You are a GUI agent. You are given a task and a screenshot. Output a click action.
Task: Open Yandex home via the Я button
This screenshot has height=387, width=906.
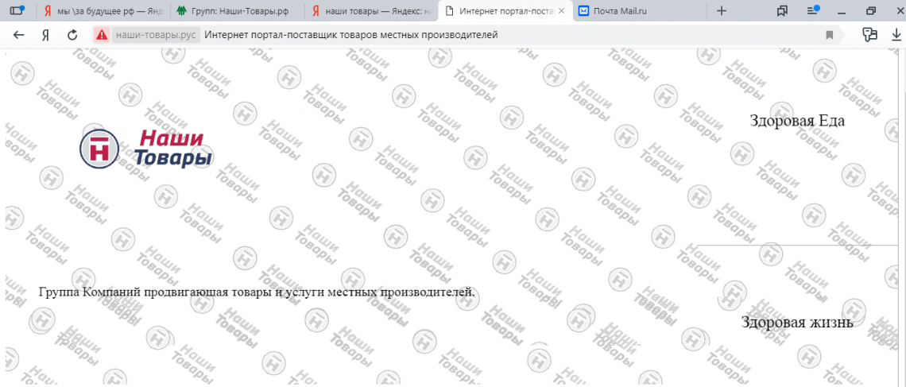(x=45, y=35)
